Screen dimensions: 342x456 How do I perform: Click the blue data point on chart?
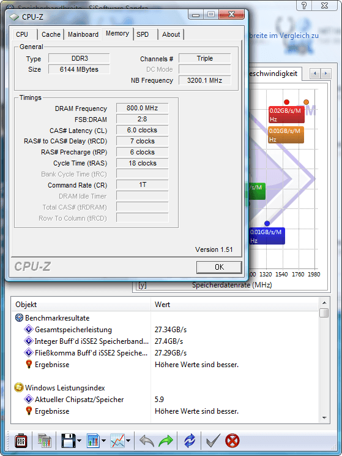coord(267,223)
